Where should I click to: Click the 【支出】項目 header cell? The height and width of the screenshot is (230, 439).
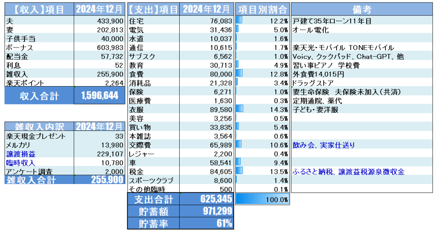[153, 9]
